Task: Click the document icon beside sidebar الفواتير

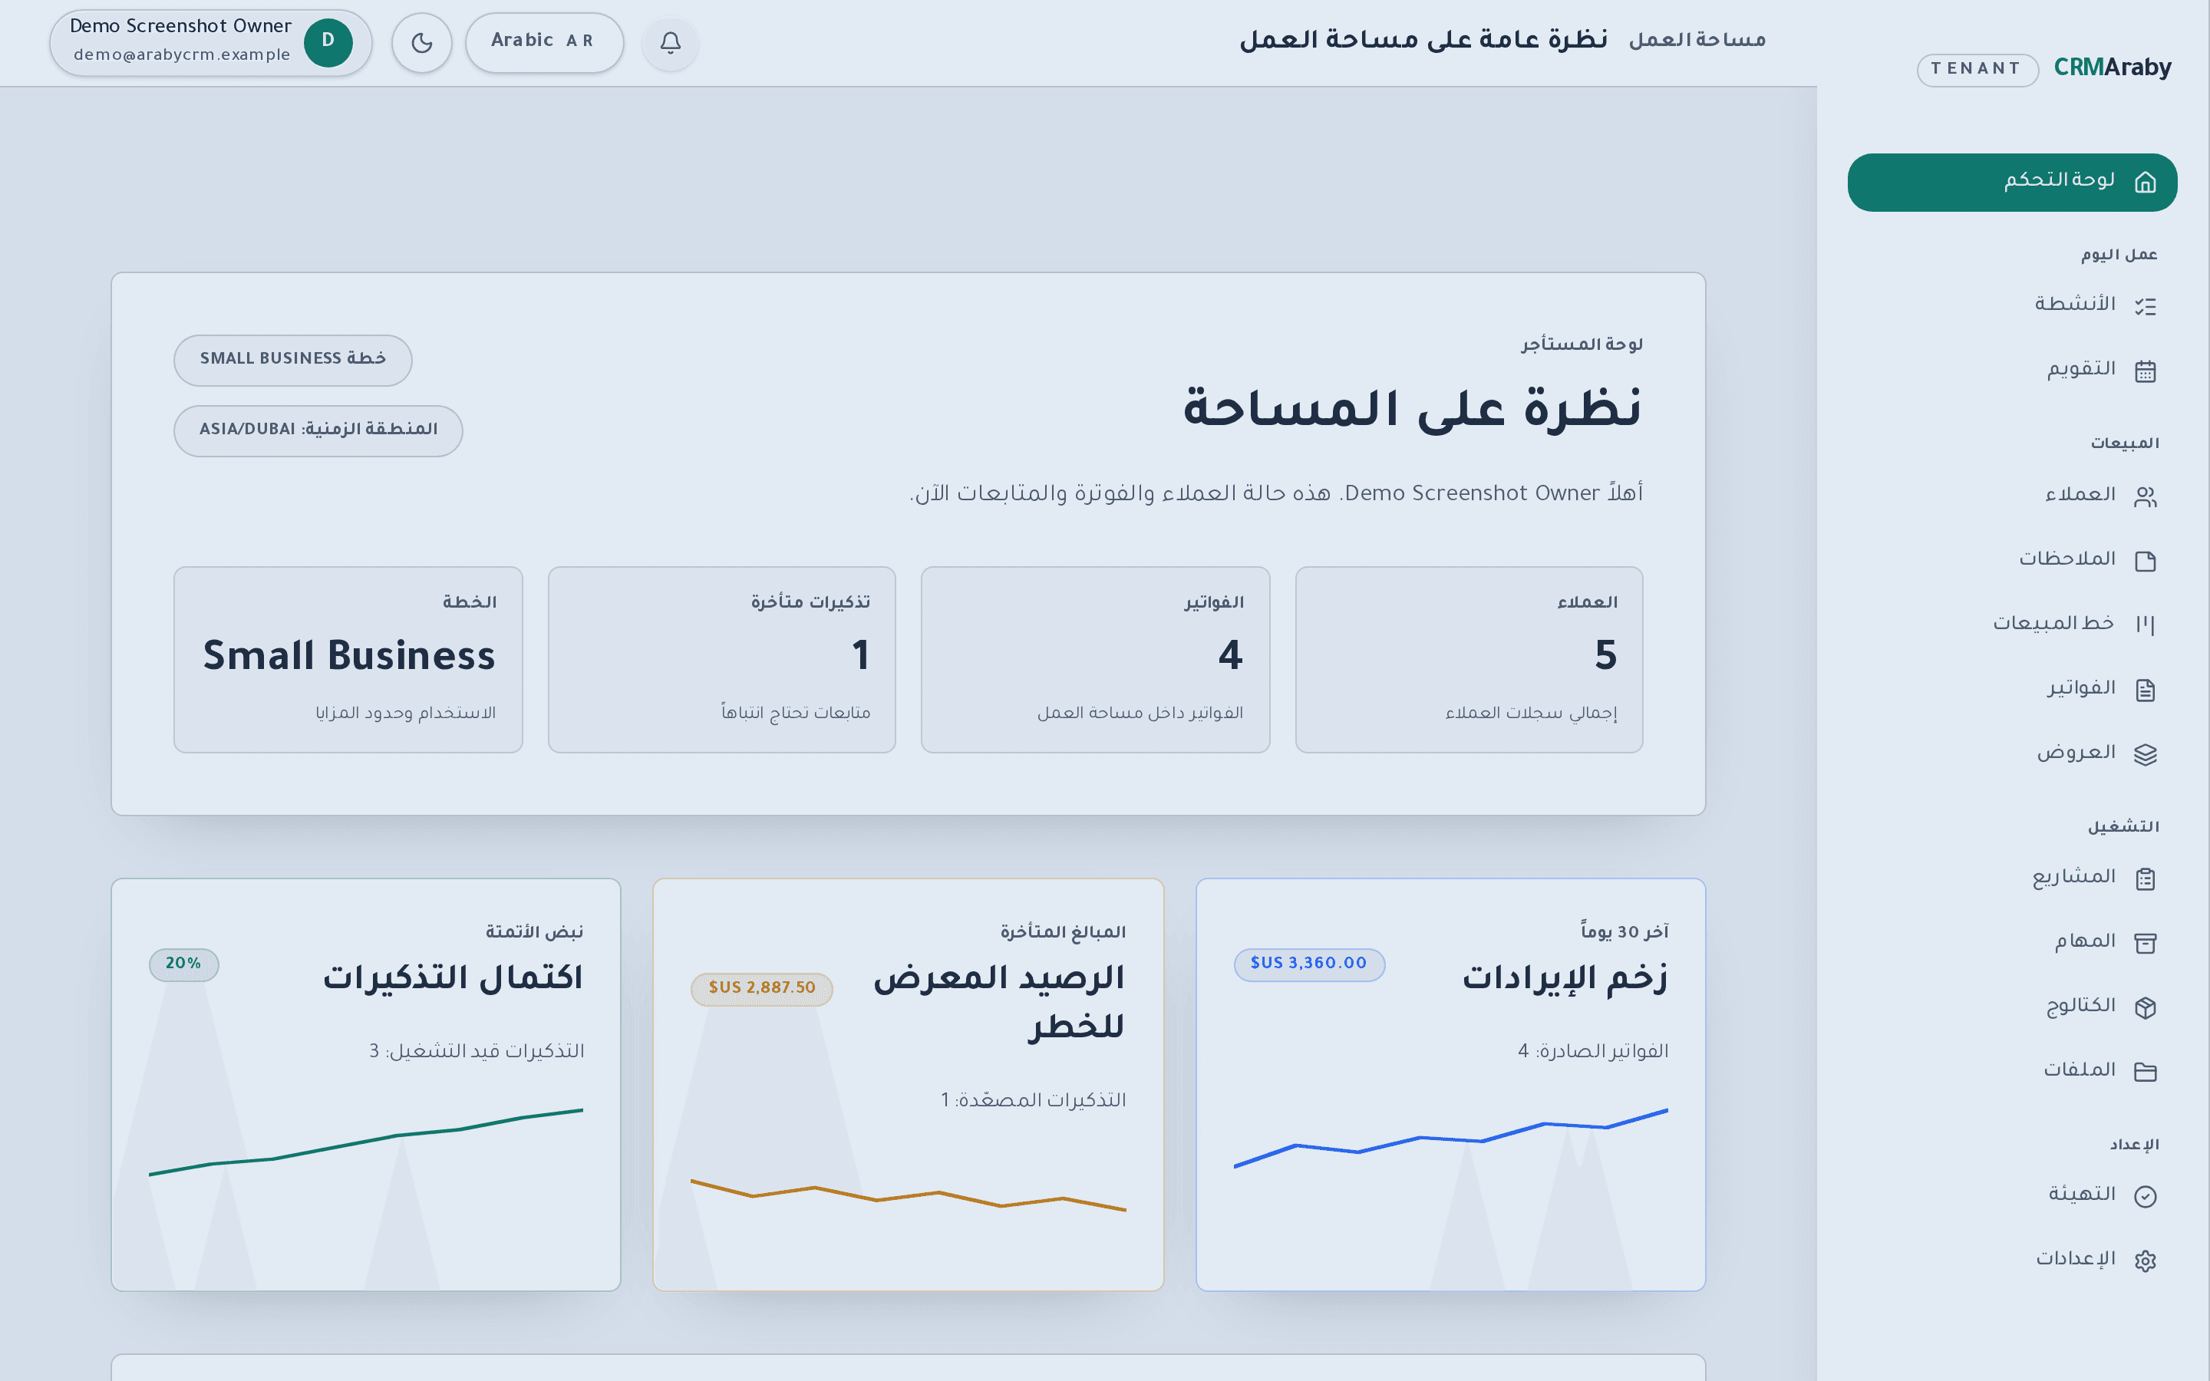Action: [x=2146, y=690]
